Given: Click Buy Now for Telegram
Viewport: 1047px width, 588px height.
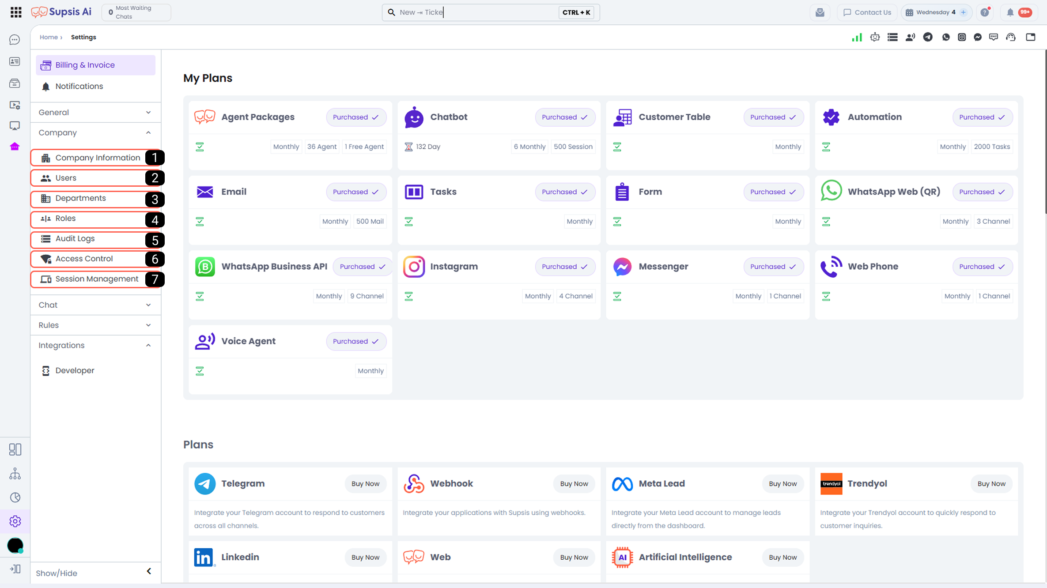Looking at the screenshot, I should pos(365,484).
